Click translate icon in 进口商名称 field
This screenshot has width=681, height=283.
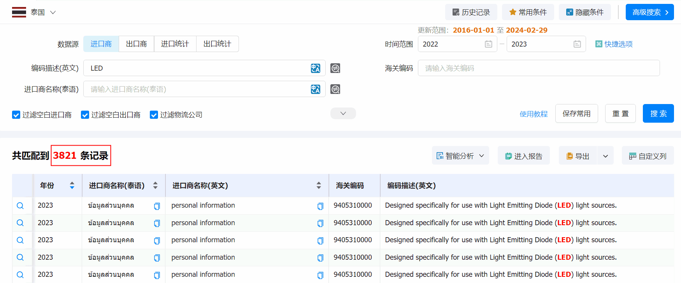tap(315, 89)
